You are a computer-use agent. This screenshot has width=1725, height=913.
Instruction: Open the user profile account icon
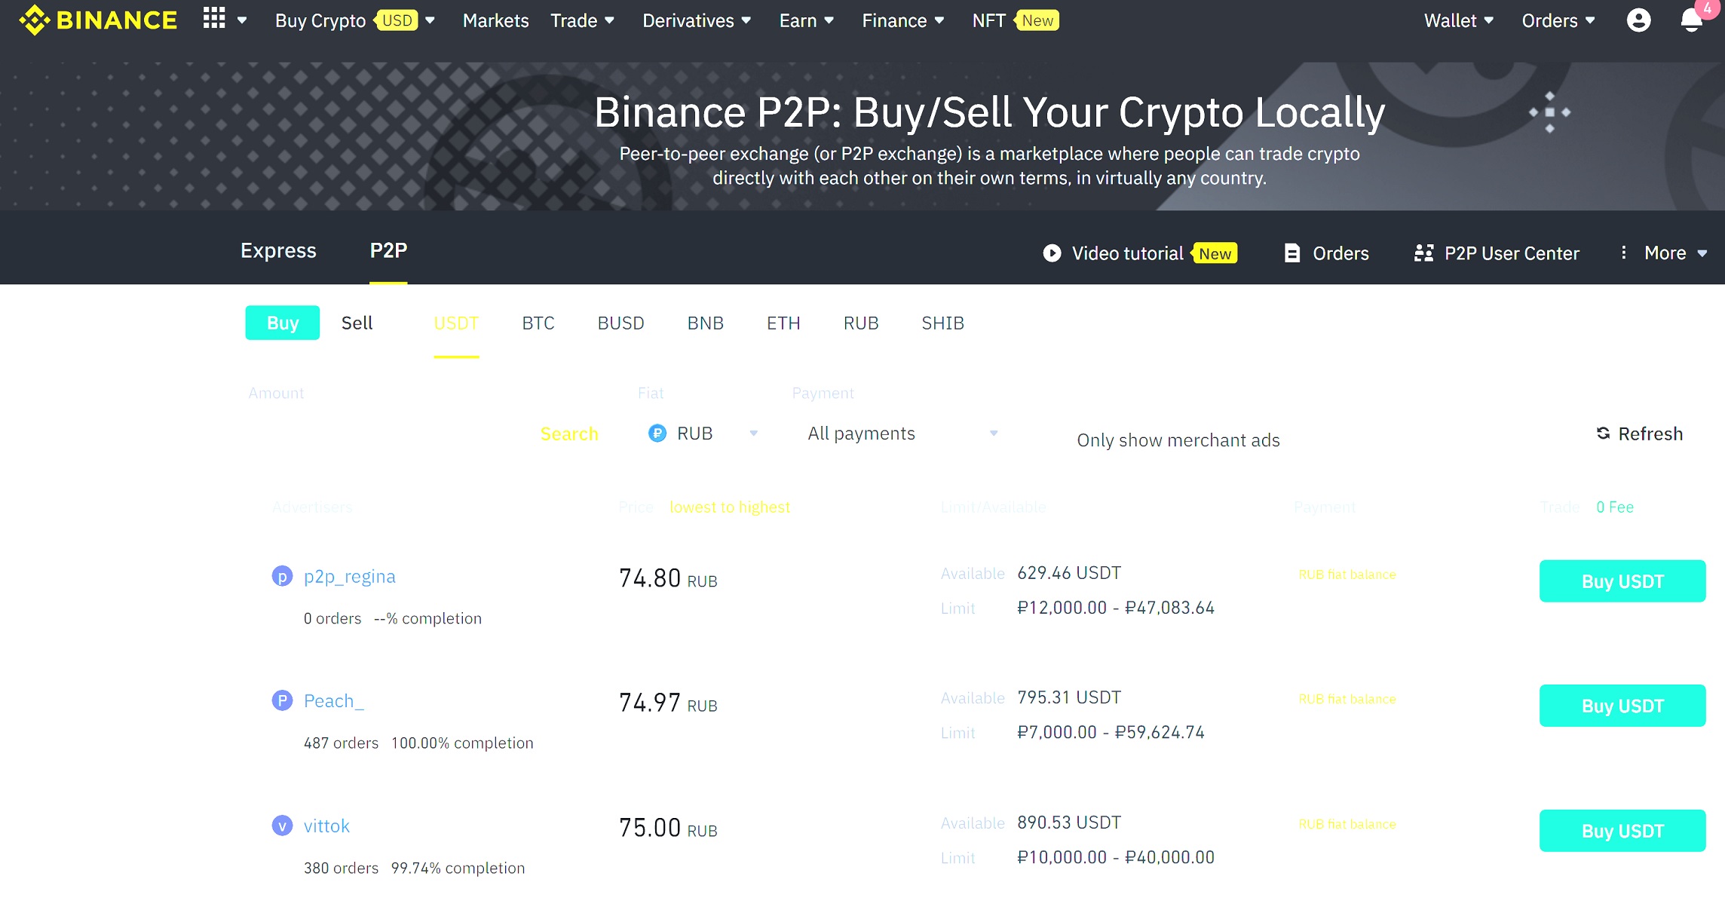coord(1638,20)
